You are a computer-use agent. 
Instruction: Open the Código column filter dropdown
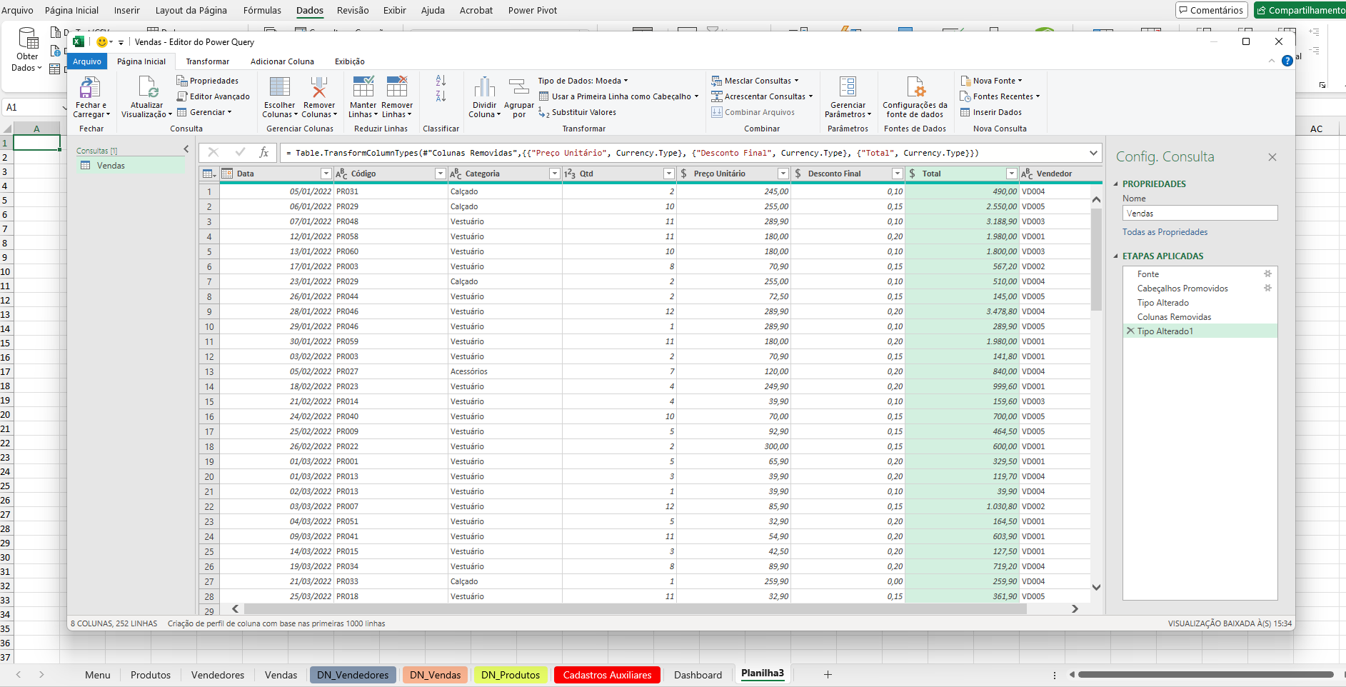440,174
